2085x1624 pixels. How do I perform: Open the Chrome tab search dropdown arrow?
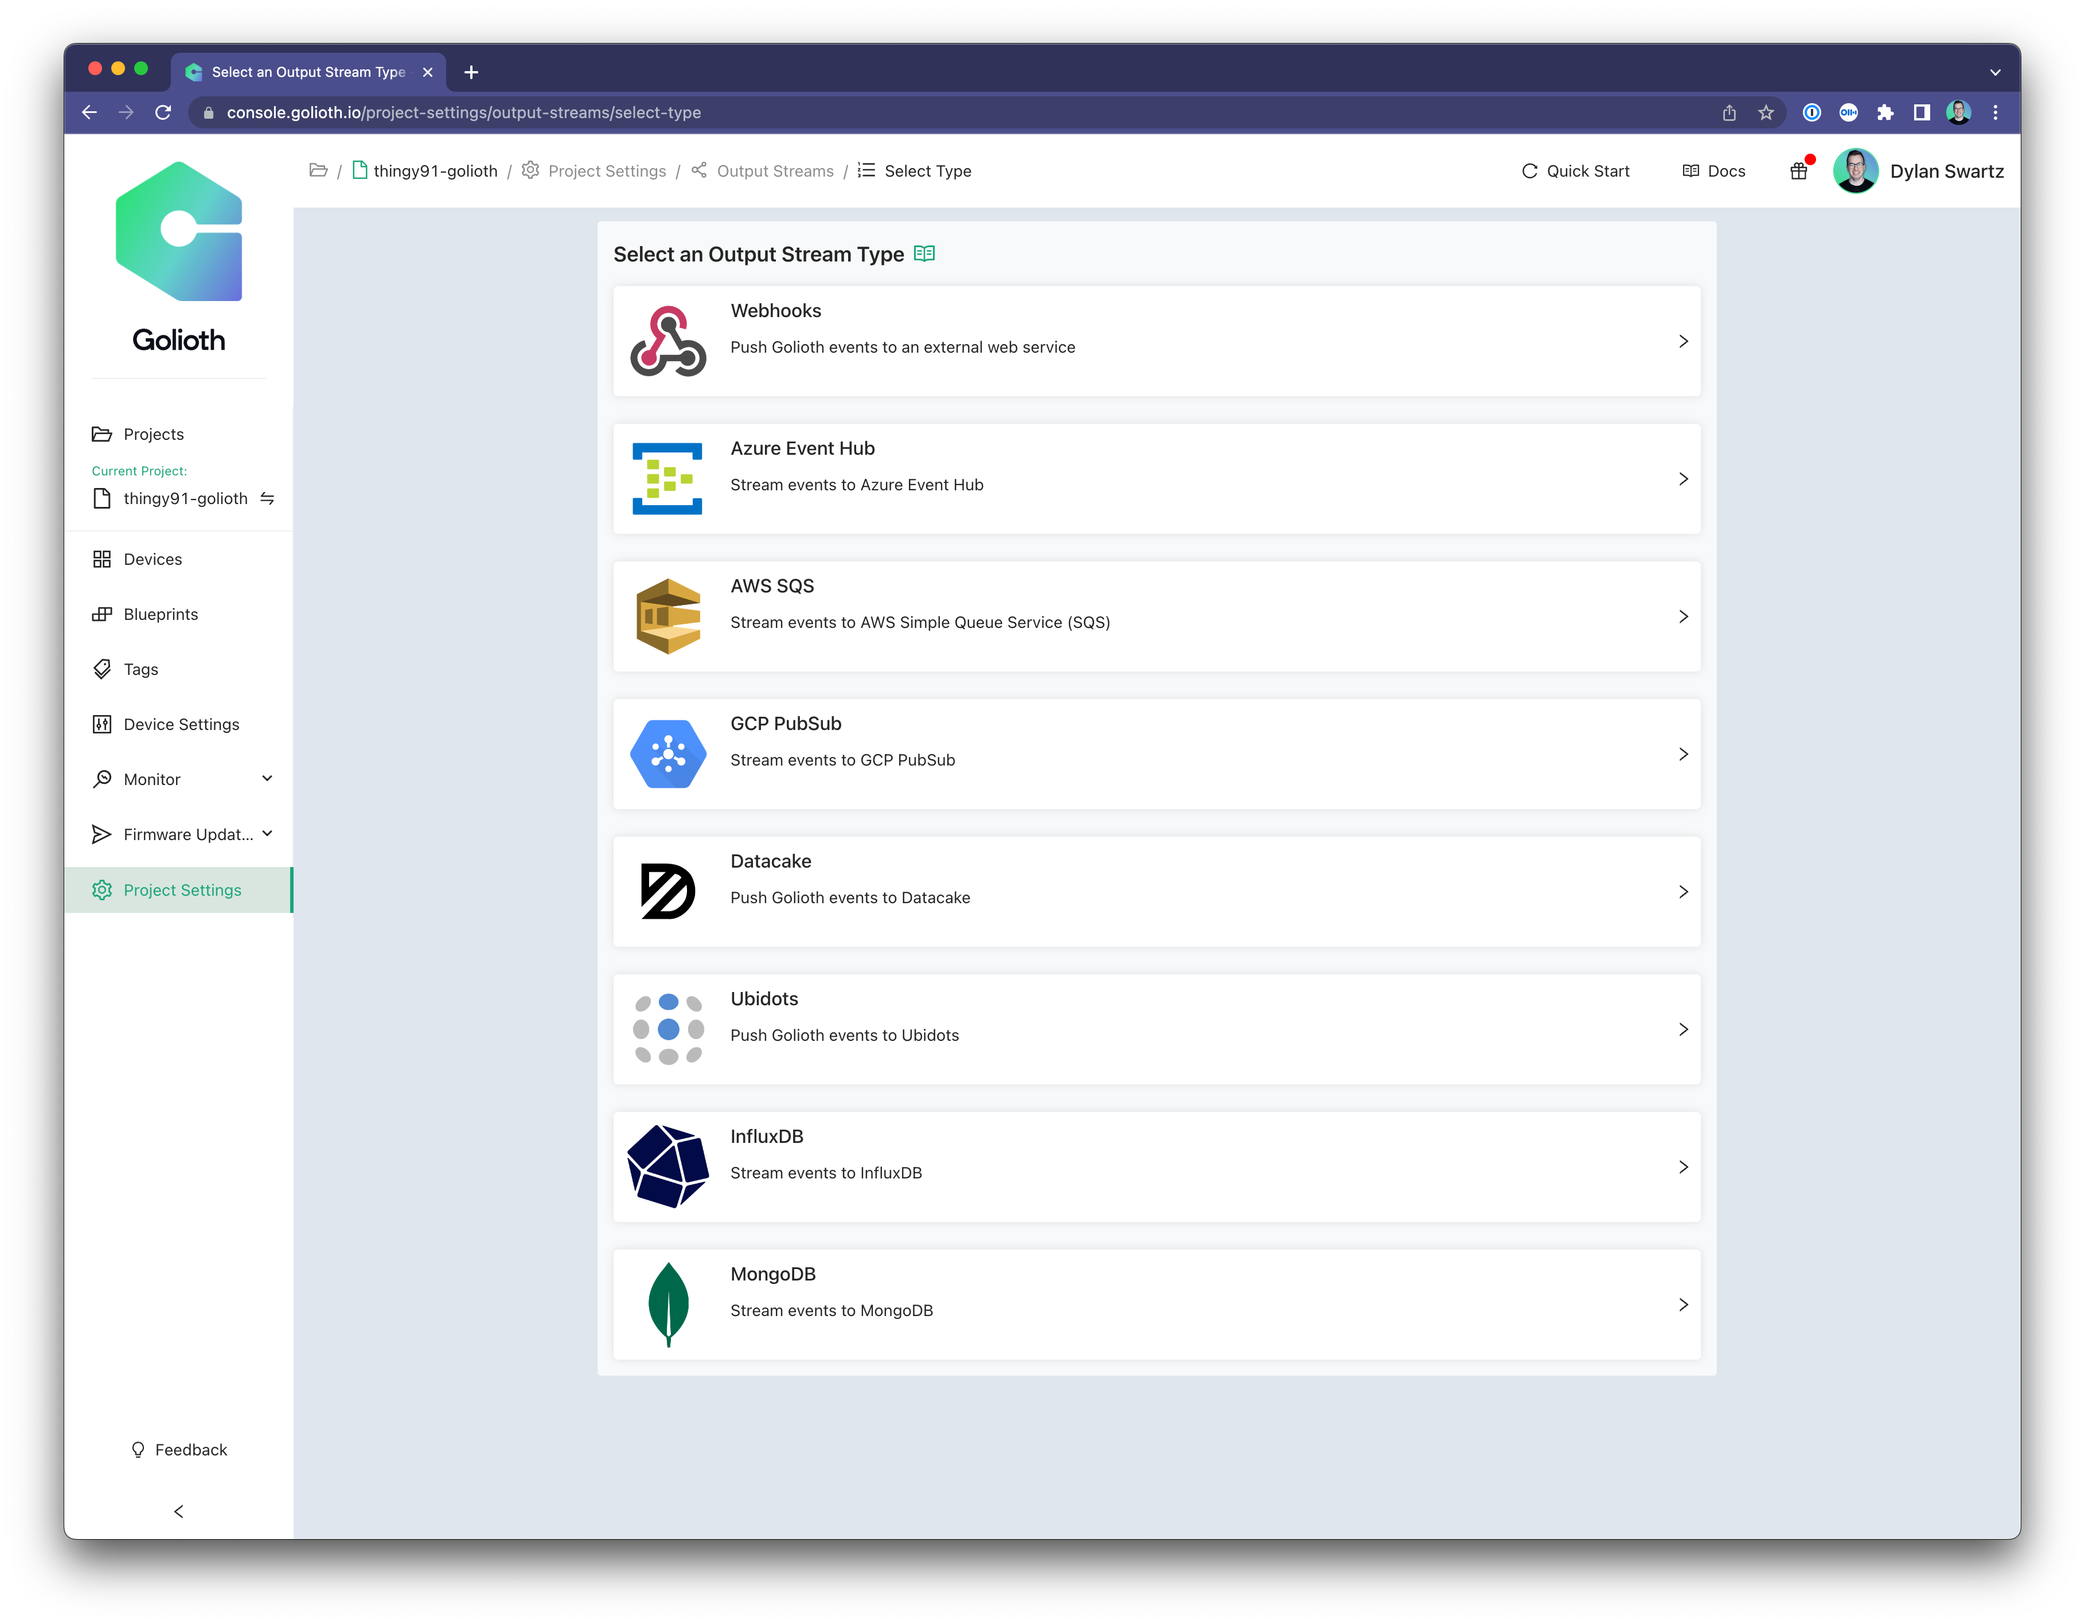[x=1996, y=73]
